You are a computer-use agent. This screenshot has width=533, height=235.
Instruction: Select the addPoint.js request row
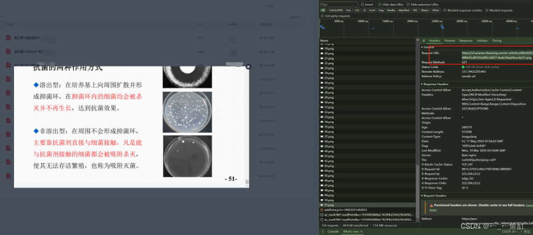(367, 210)
